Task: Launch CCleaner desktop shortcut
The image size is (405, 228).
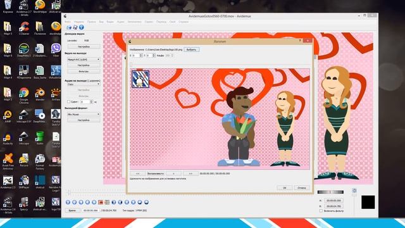Action: [x=24, y=28]
